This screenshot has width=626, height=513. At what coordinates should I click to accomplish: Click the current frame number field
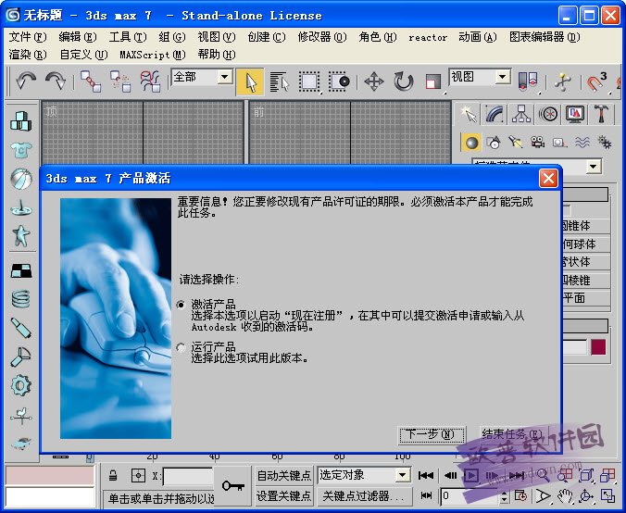470,496
